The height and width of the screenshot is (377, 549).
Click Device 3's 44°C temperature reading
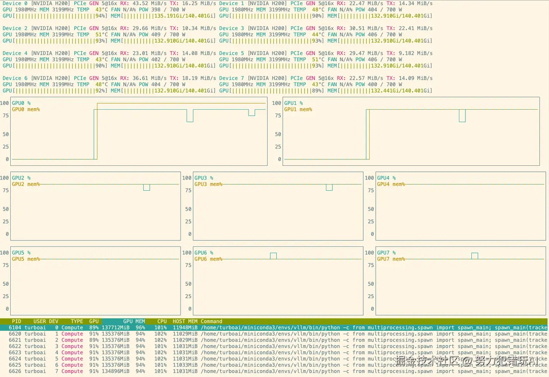(x=318, y=34)
